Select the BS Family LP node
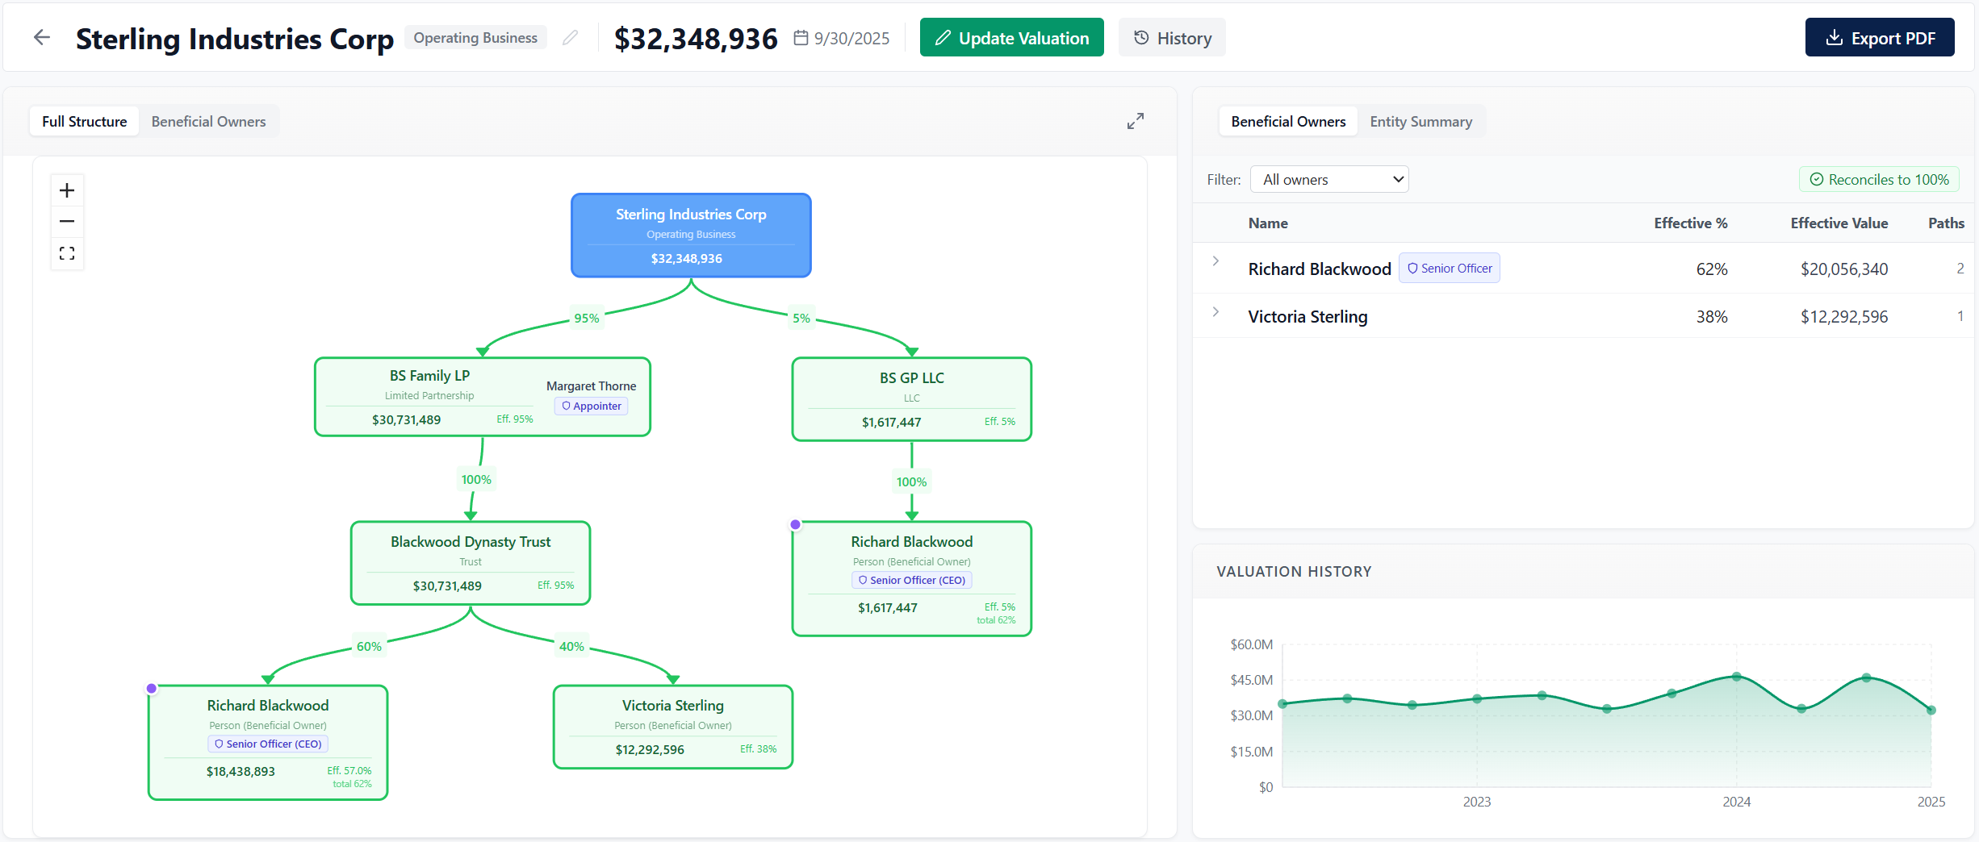 (x=482, y=397)
